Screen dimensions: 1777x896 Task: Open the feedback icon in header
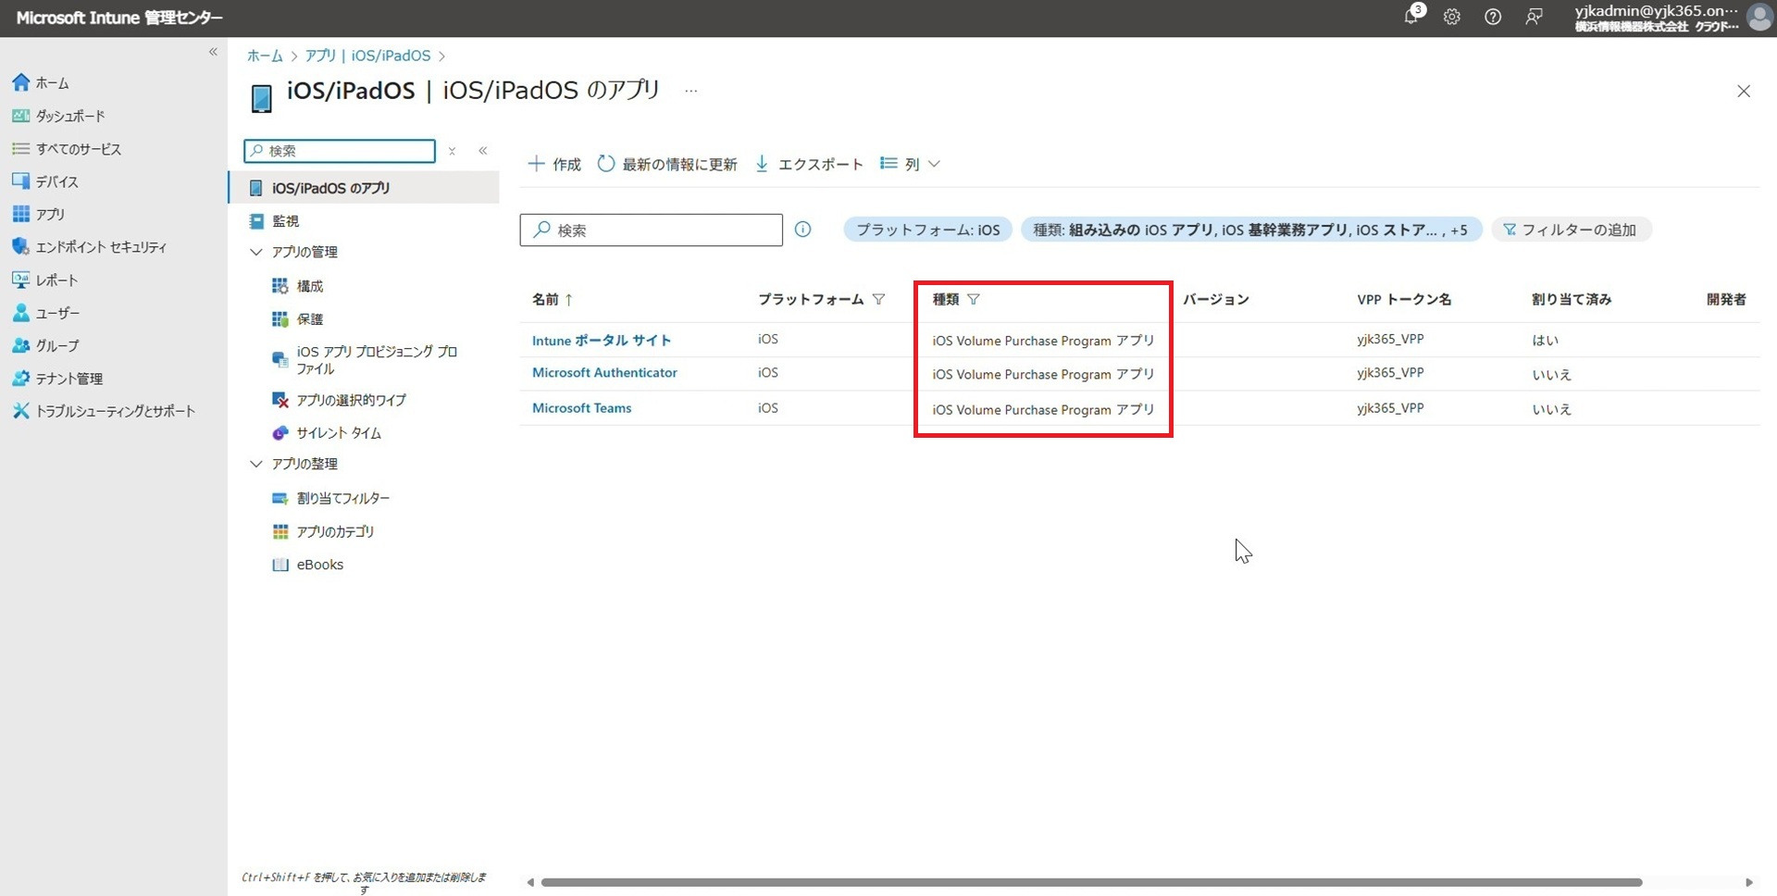coord(1534,17)
